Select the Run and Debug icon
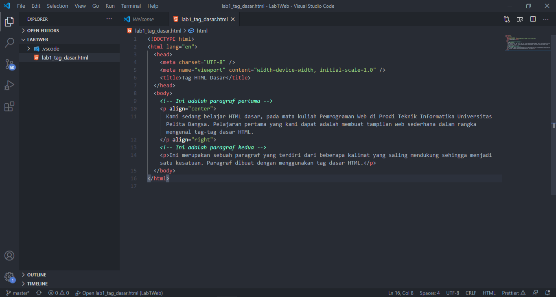Image resolution: width=556 pixels, height=297 pixels. click(x=9, y=85)
